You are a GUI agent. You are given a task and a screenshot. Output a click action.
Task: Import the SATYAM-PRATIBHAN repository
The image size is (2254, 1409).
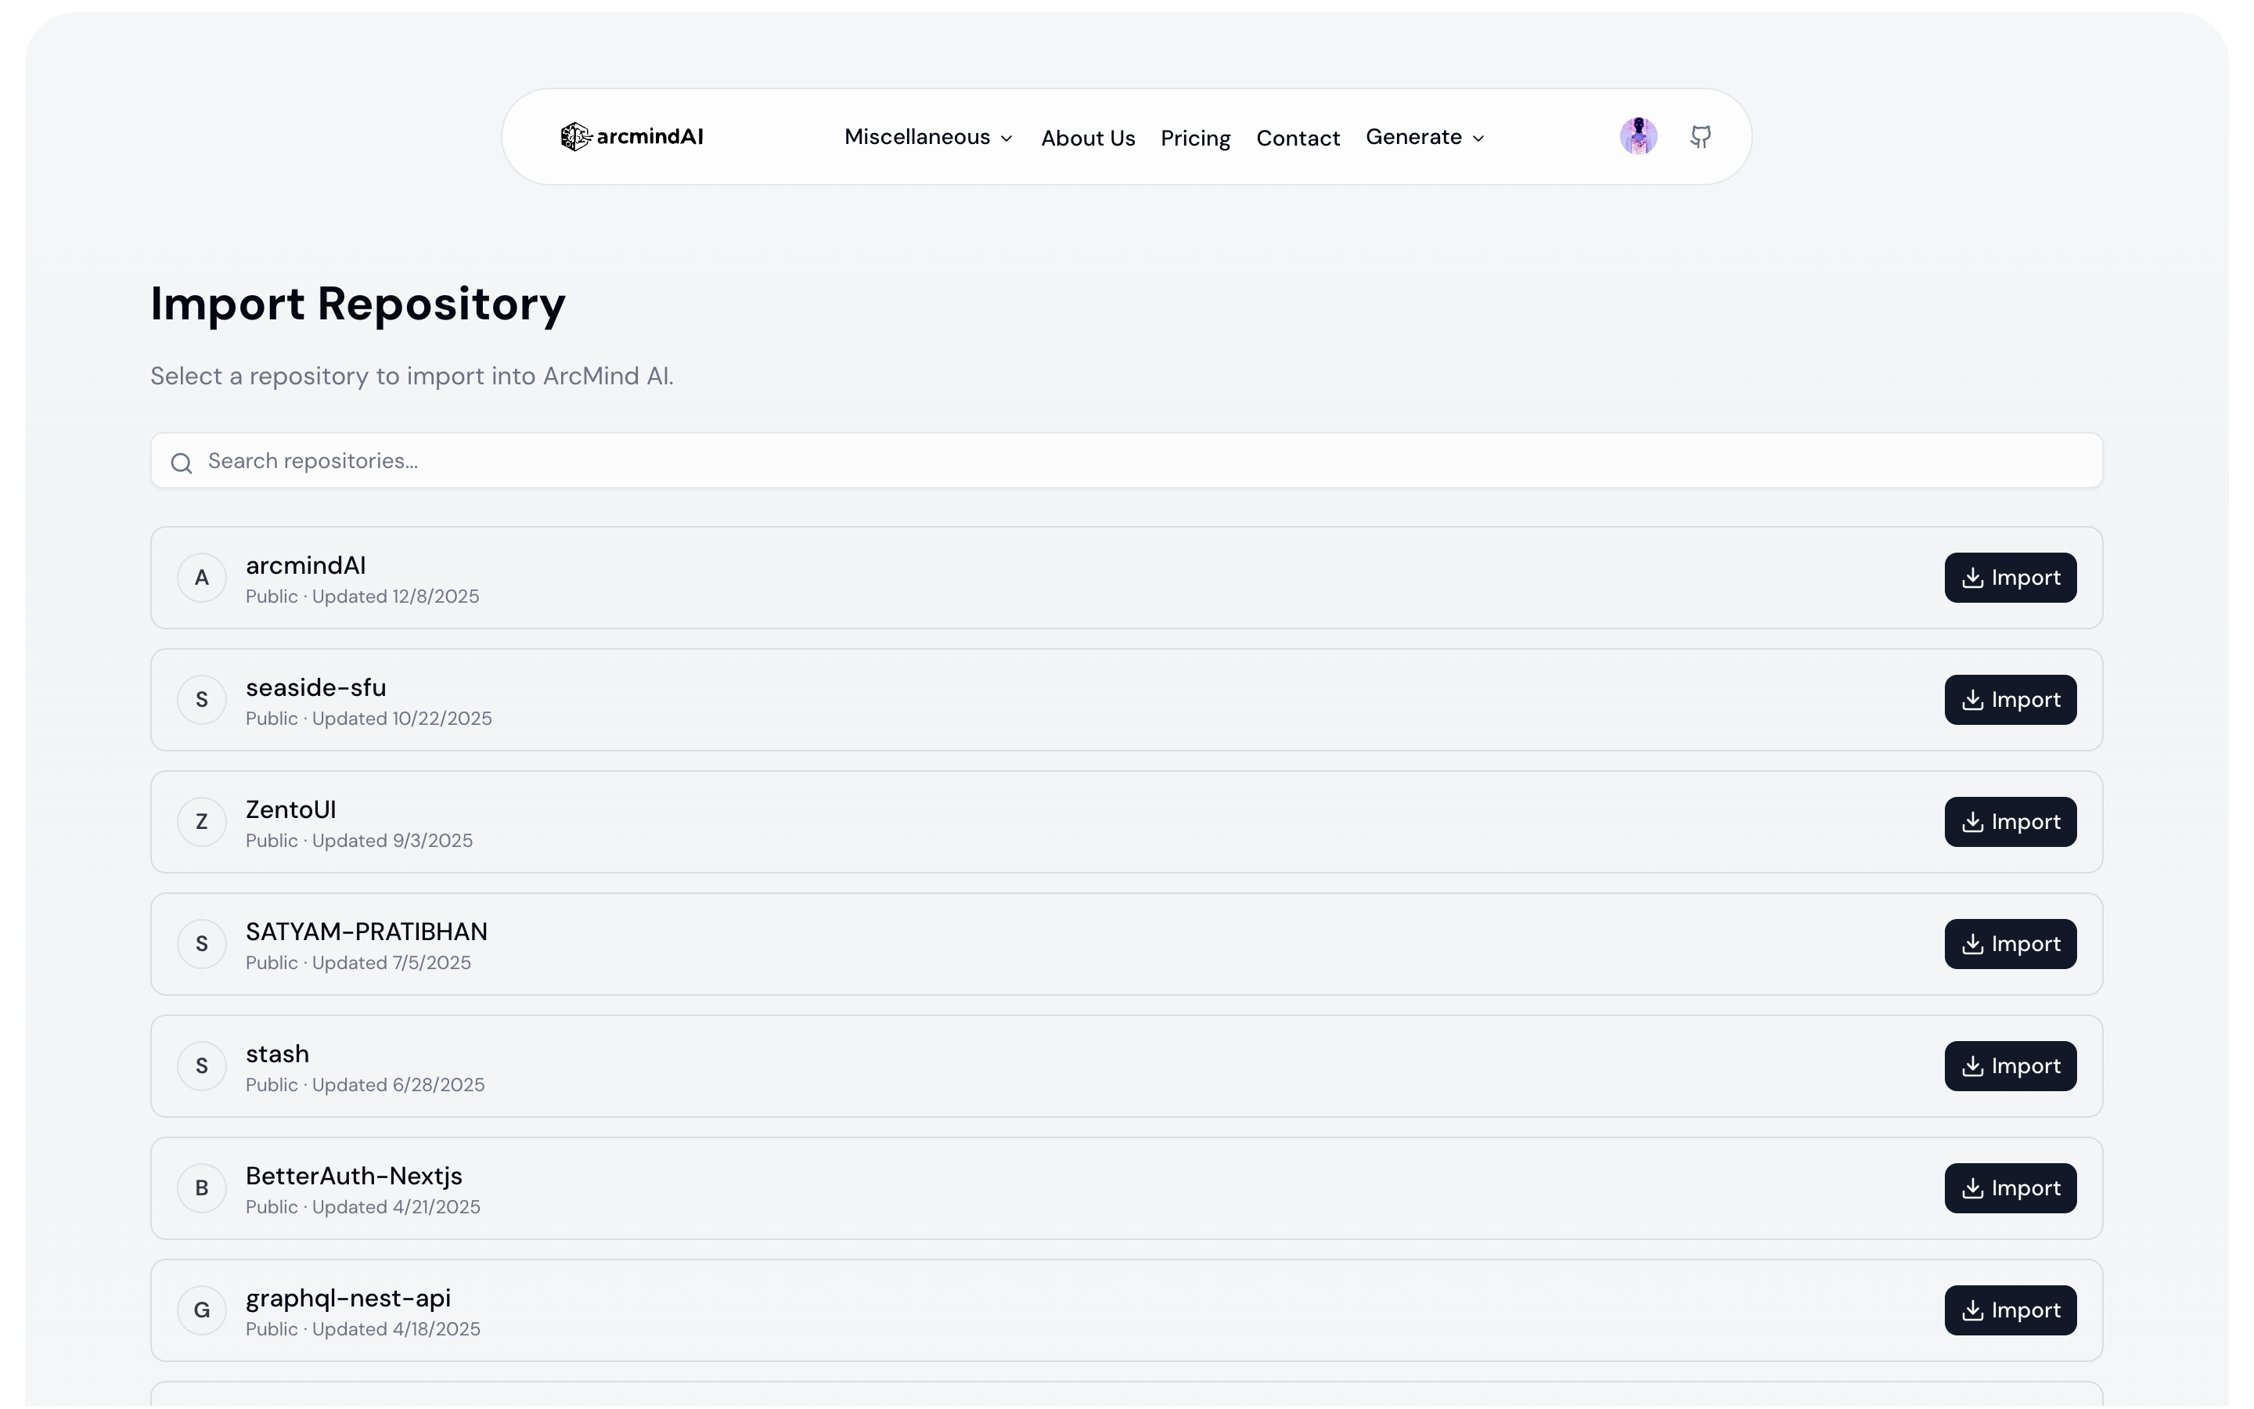pos(2011,943)
